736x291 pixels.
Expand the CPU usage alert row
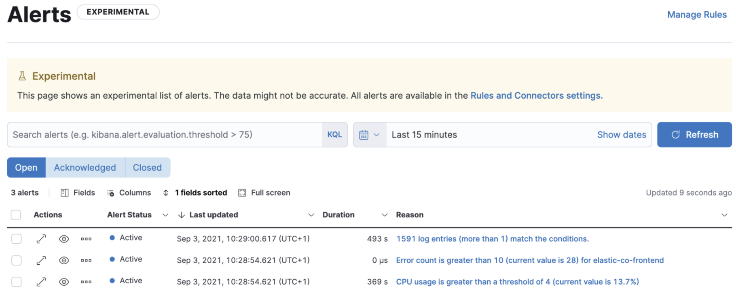41,282
